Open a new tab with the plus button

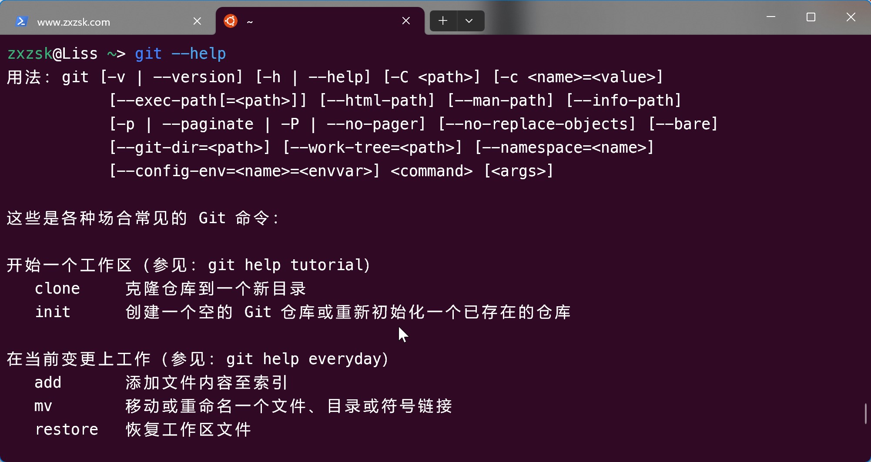[443, 21]
